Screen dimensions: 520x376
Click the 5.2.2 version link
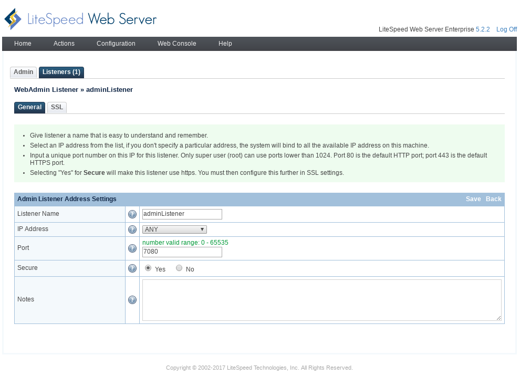483,29
